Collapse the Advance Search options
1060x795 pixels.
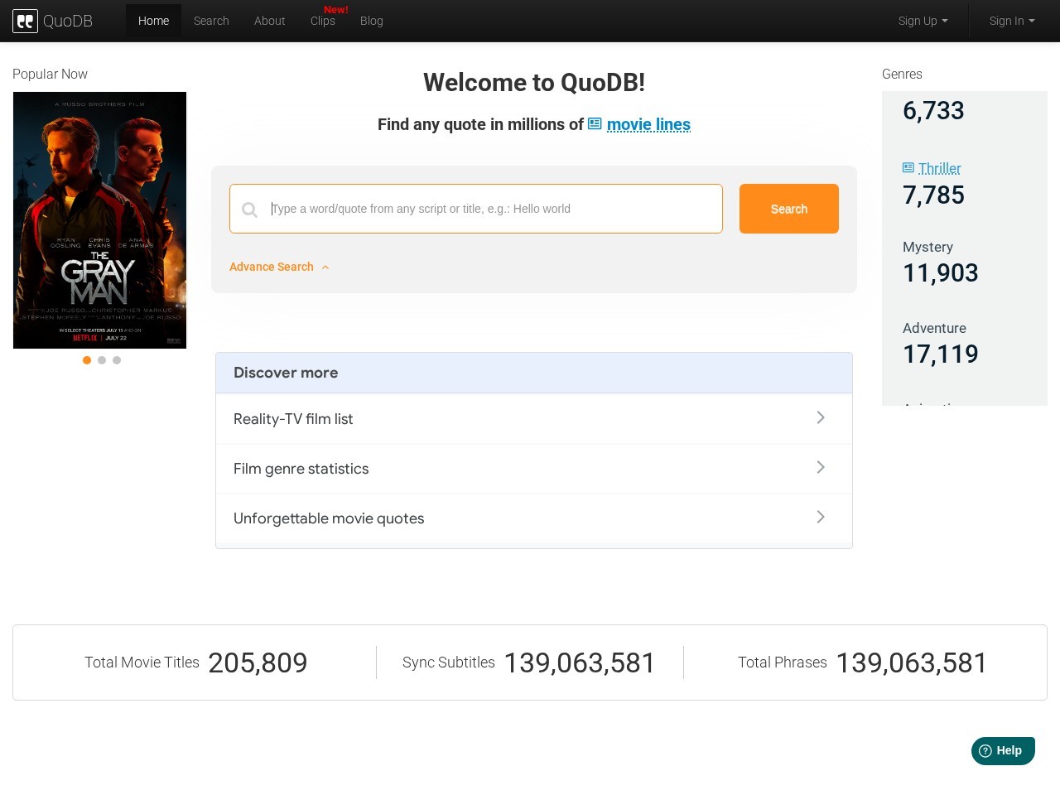tap(279, 267)
